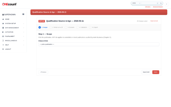This screenshot has height=107, width=171.
Task: Expand the Data Management submenu chevron
Action: pyautogui.click(x=24, y=28)
